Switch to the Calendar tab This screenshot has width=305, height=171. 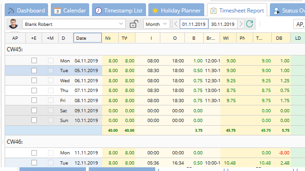(x=70, y=10)
